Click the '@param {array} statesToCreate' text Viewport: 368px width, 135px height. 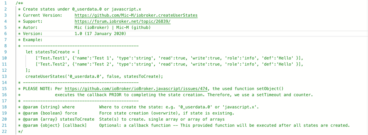coord(59,119)
